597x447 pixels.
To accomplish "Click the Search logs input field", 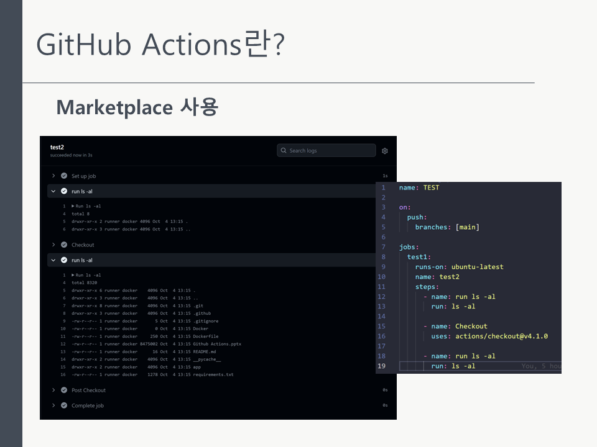I will [x=326, y=150].
